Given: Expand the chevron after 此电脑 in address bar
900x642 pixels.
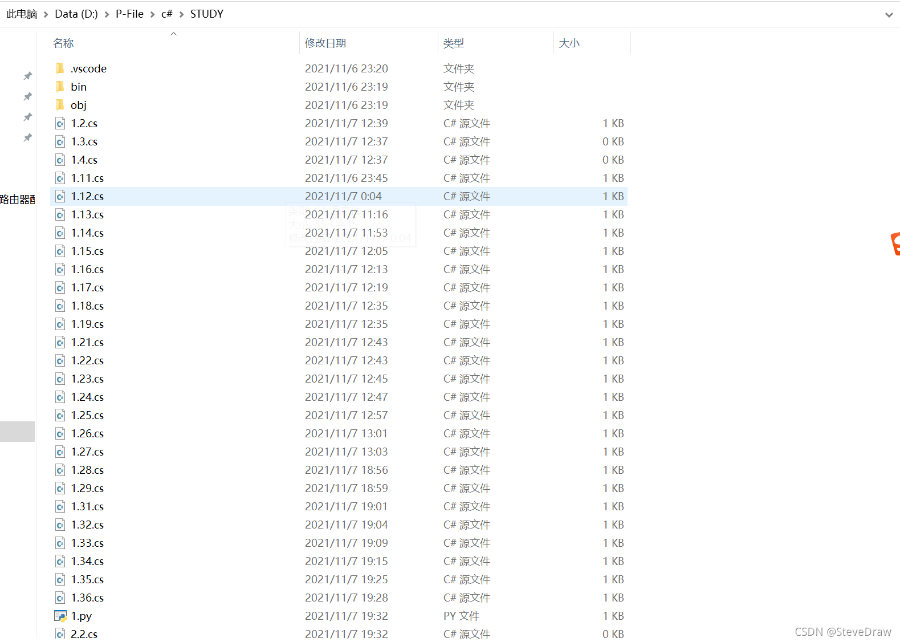Looking at the screenshot, I should click(x=46, y=14).
